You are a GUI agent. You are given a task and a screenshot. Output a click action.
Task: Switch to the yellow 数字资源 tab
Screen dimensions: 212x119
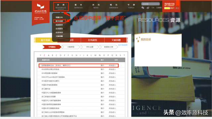point(46,40)
